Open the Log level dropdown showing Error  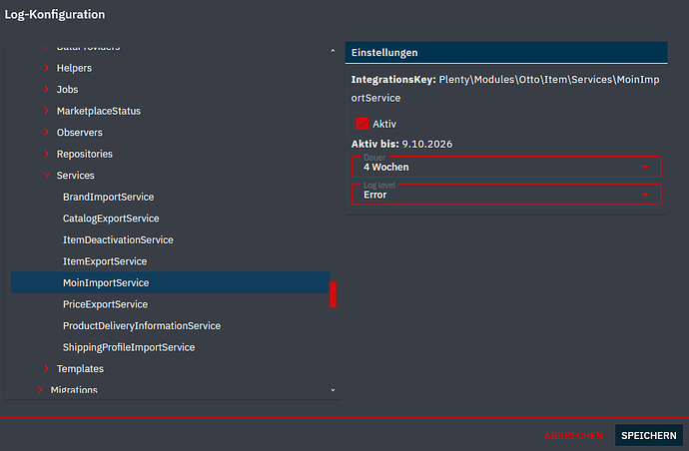pos(506,195)
